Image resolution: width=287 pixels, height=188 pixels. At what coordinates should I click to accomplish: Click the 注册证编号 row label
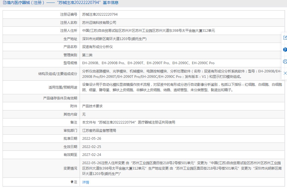tap(69, 14)
